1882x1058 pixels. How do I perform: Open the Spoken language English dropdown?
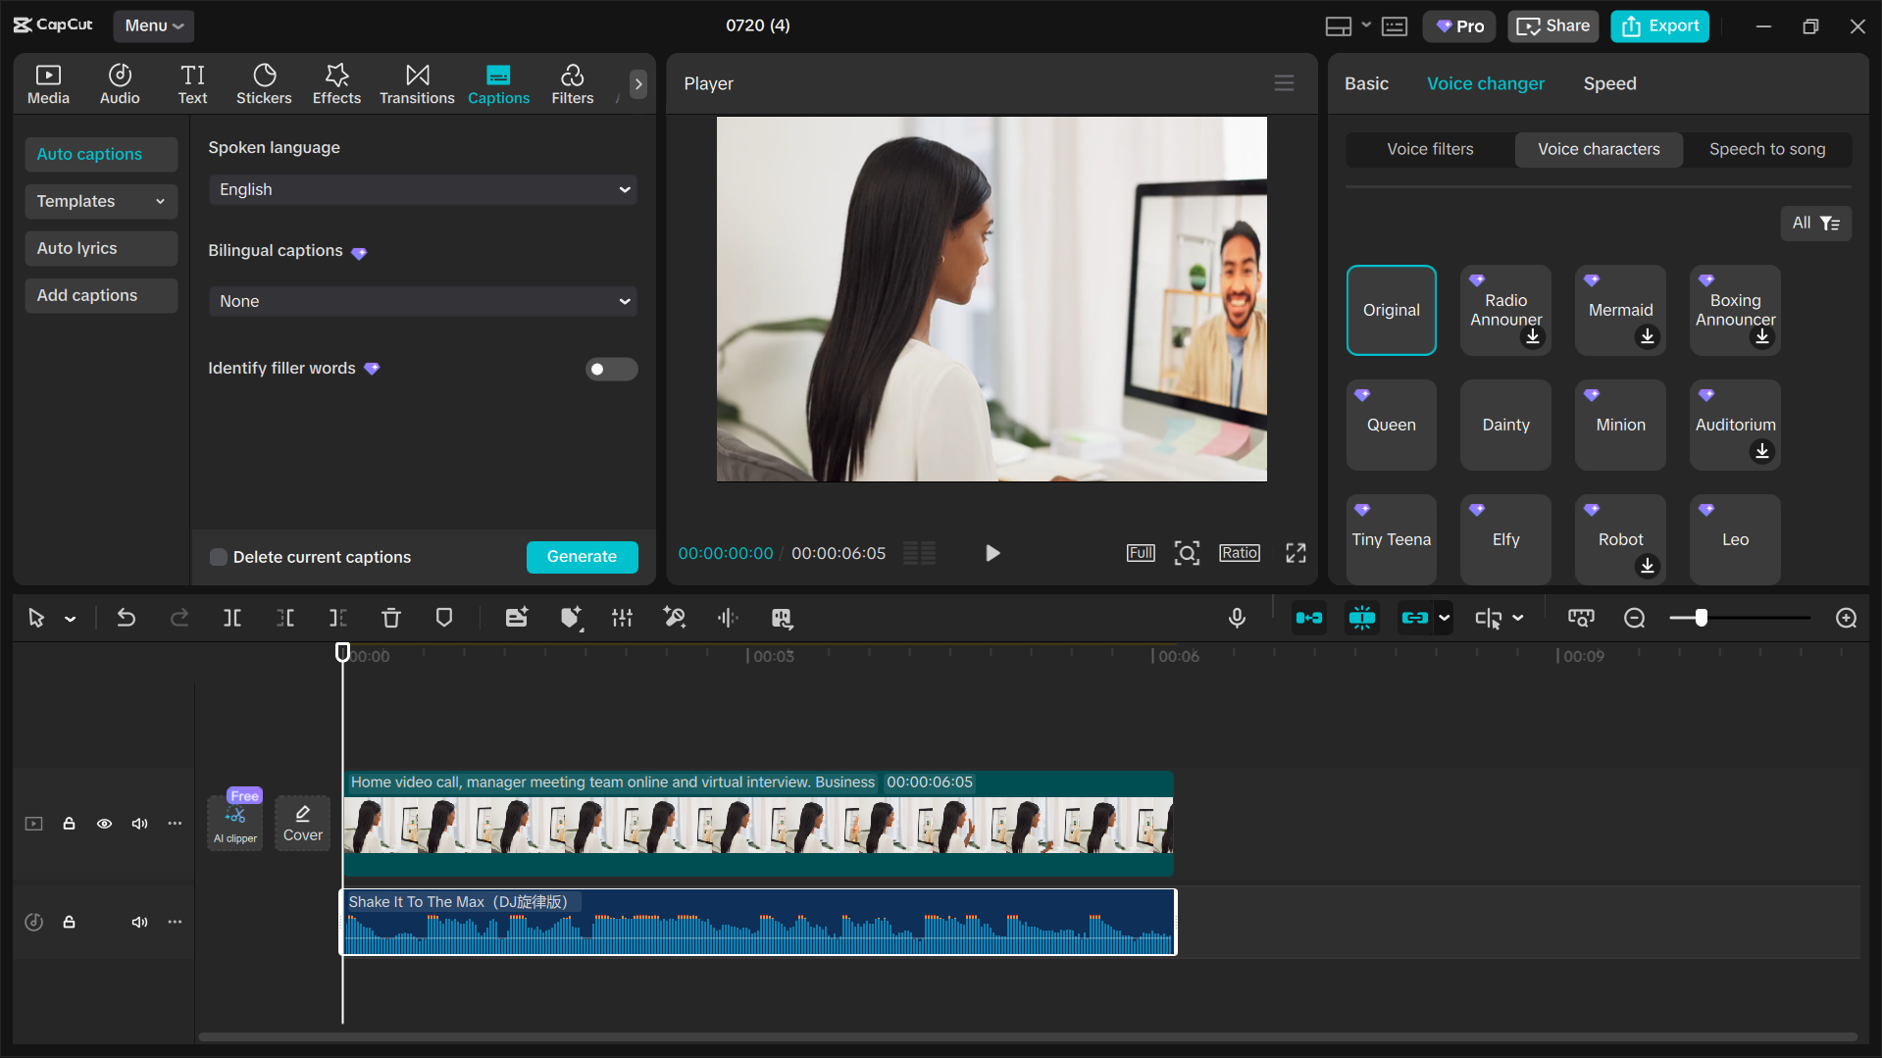[423, 189]
